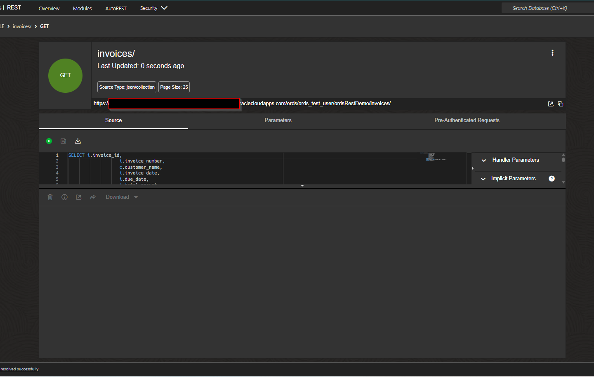The height and width of the screenshot is (377, 594).
Task: Download the handler source code
Action: click(x=78, y=141)
